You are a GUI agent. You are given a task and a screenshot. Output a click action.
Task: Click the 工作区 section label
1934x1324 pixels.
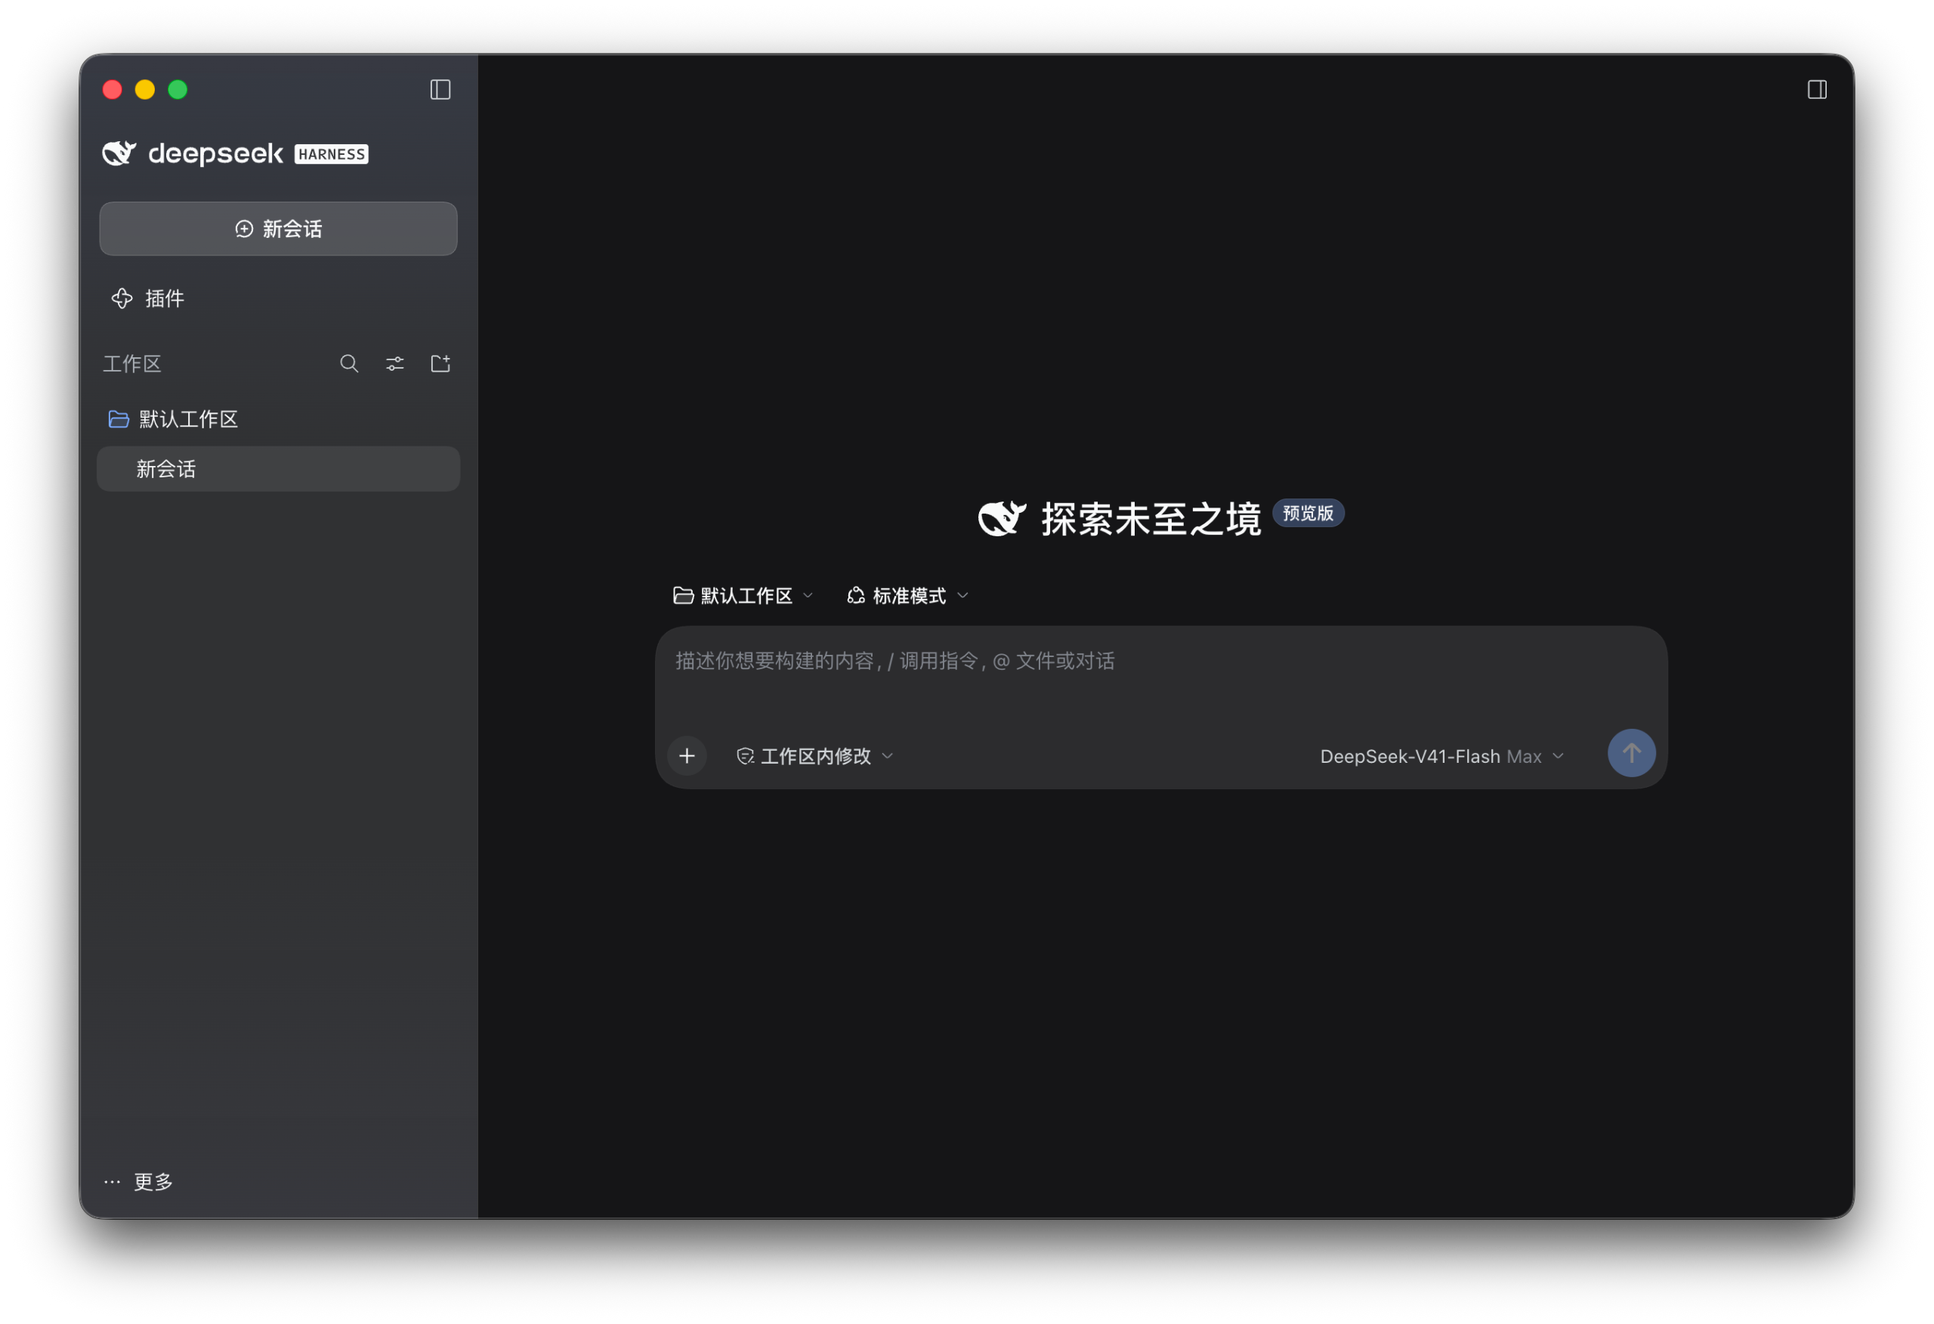(x=132, y=363)
